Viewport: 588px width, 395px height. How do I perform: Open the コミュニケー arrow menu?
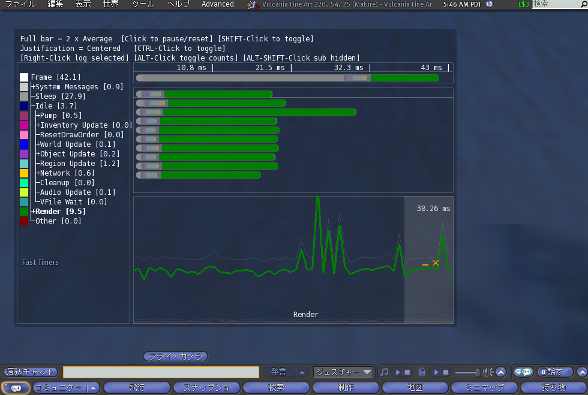(x=93, y=388)
